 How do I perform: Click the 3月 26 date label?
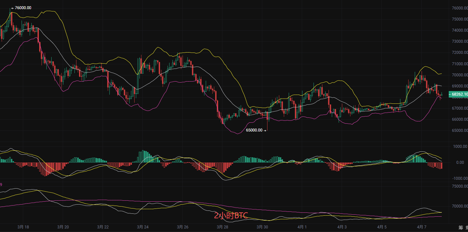point(182,227)
